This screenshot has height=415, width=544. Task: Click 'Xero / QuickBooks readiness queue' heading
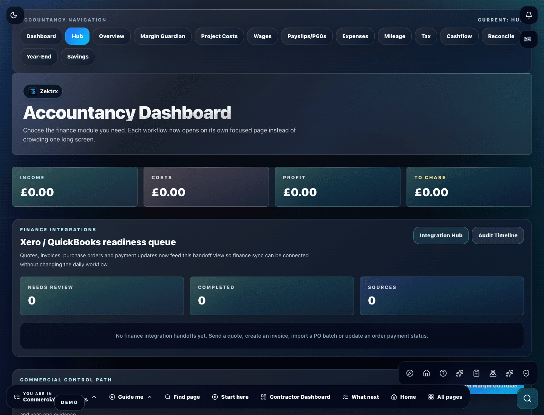(98, 242)
